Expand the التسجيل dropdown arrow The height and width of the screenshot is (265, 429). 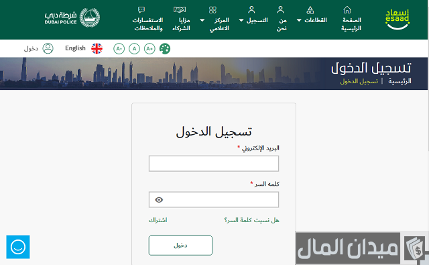coord(241,20)
